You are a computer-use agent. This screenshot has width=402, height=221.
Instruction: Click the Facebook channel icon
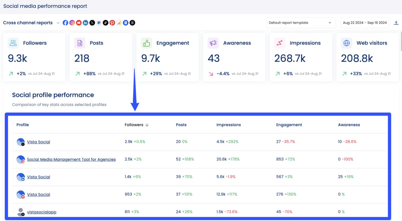pyautogui.click(x=65, y=23)
